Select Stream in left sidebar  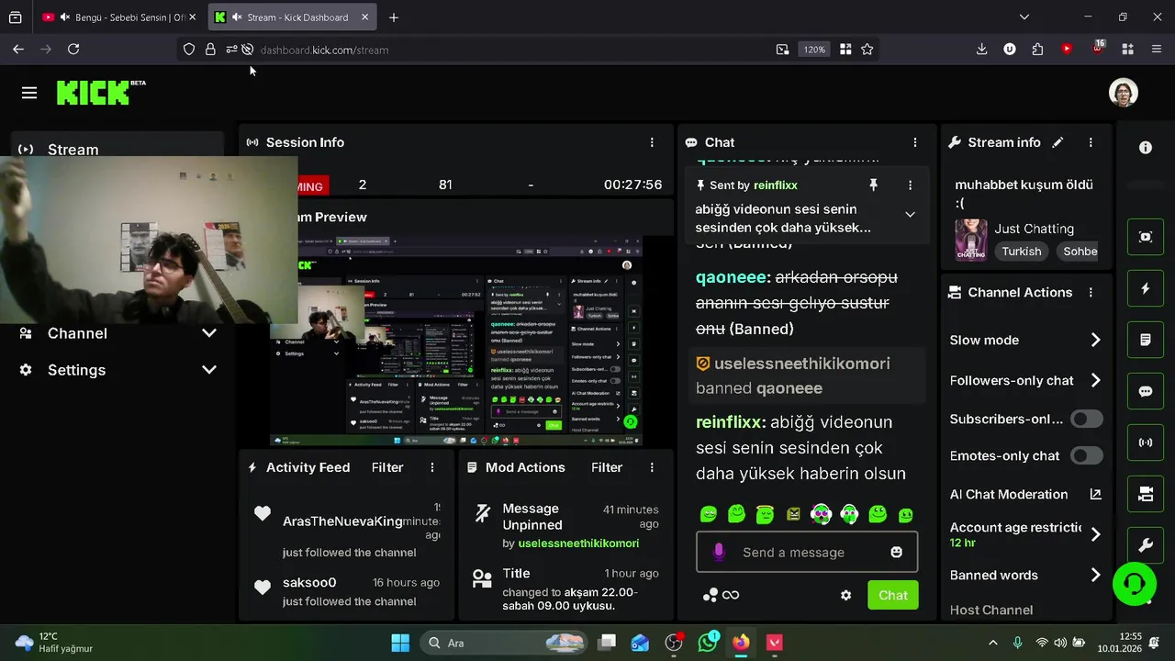tap(117, 150)
